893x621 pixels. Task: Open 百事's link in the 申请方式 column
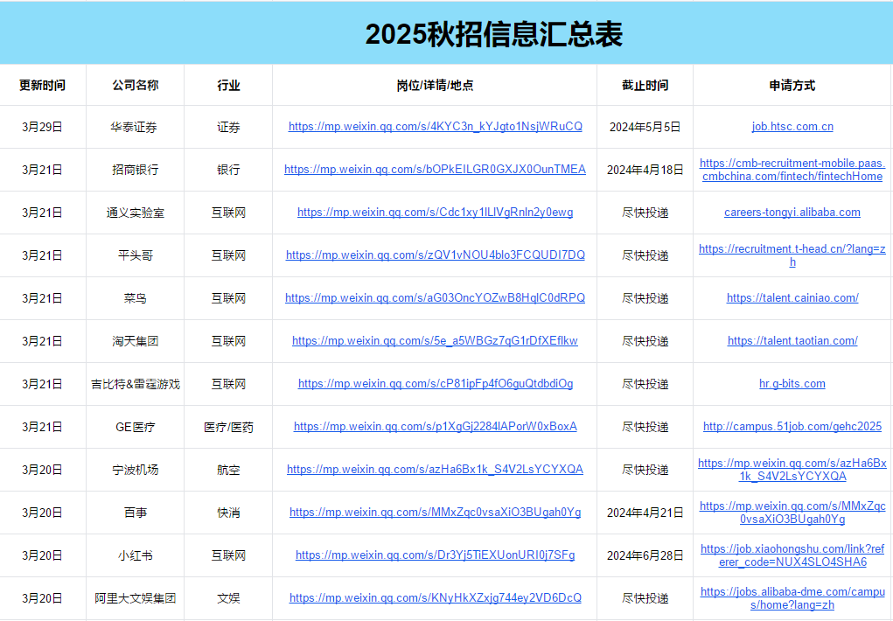pyautogui.click(x=792, y=513)
